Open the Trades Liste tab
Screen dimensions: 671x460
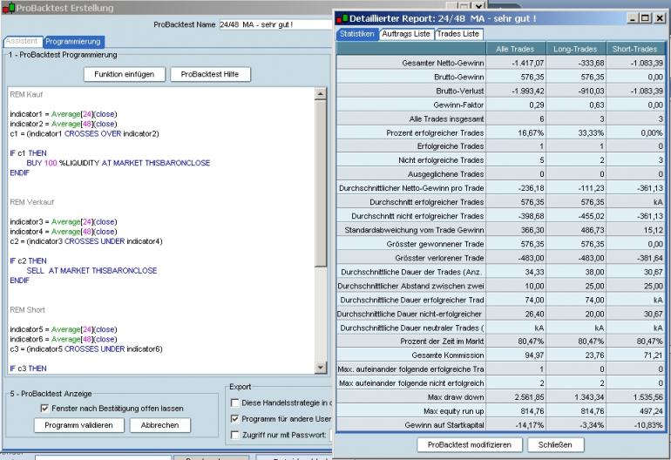tap(458, 34)
